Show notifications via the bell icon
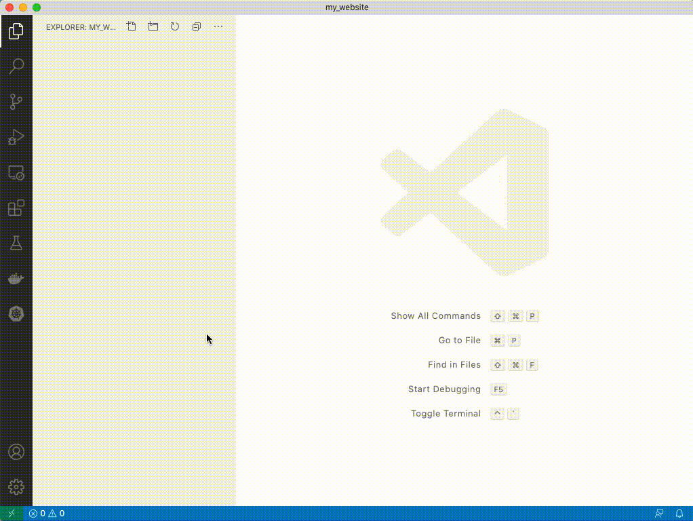The height and width of the screenshot is (521, 693). coord(679,514)
